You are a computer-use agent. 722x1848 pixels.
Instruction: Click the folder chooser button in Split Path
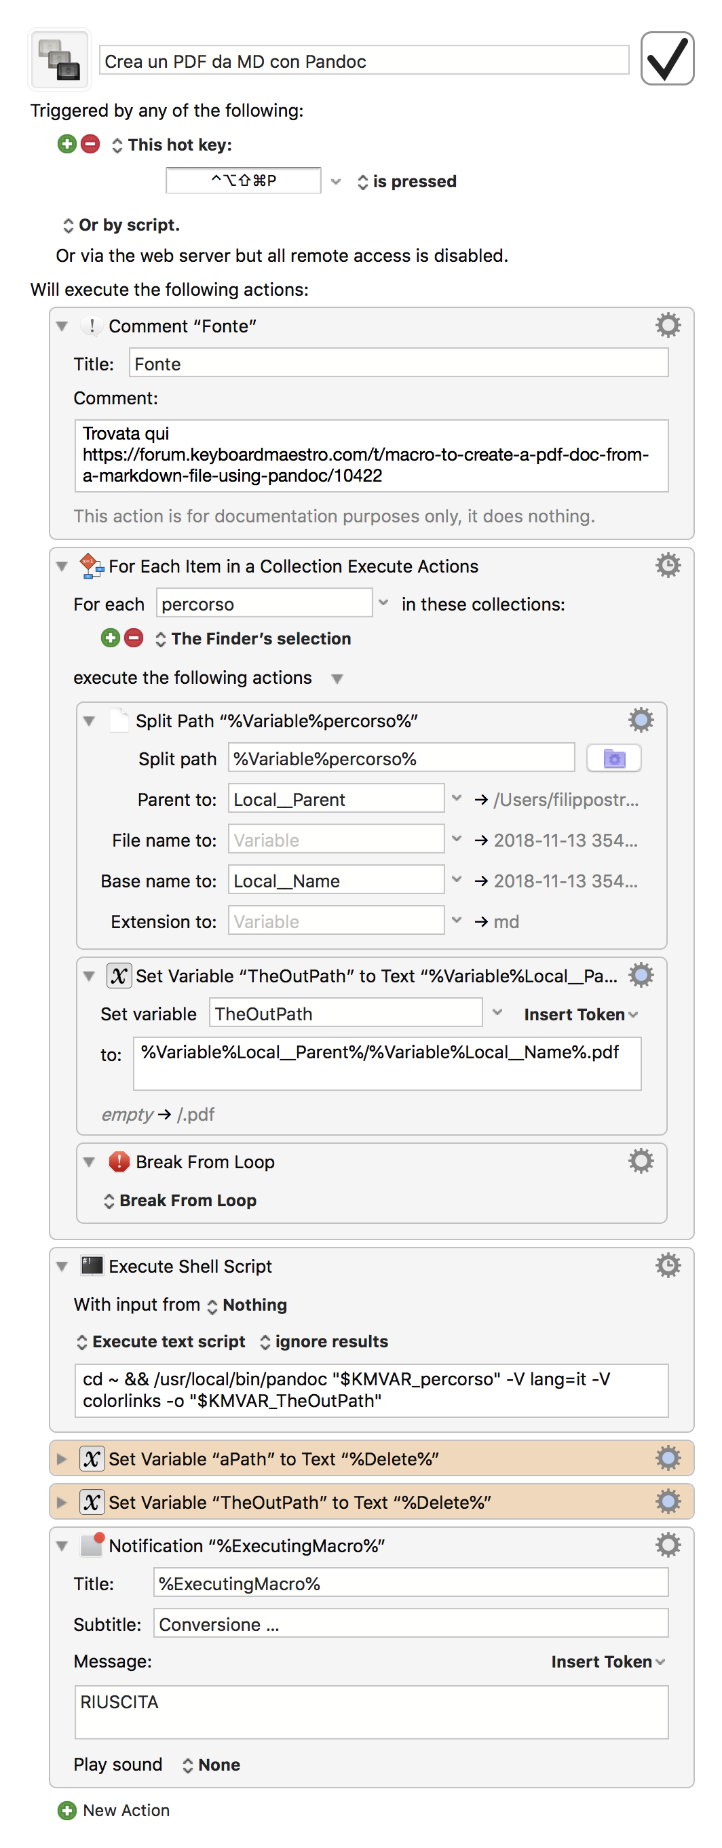613,758
